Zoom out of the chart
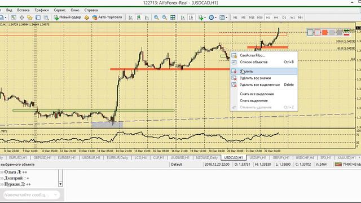This screenshot has width=361, height=203. pos(164,17)
